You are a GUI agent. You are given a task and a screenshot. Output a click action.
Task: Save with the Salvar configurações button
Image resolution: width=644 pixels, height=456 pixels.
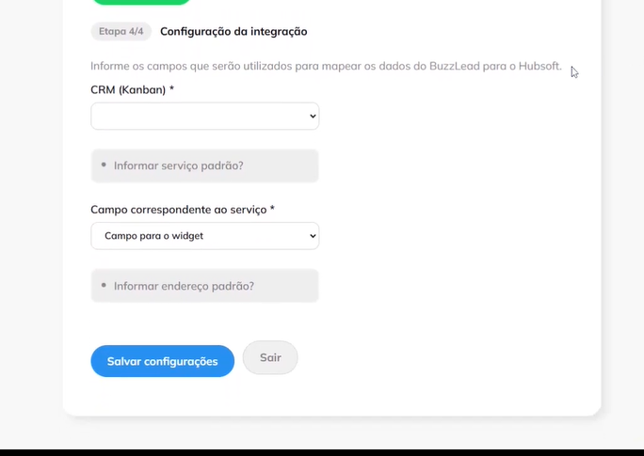pyautogui.click(x=163, y=361)
